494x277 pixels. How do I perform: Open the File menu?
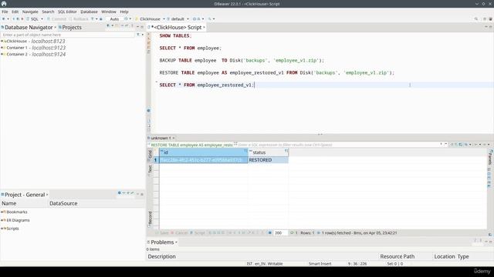[5, 12]
